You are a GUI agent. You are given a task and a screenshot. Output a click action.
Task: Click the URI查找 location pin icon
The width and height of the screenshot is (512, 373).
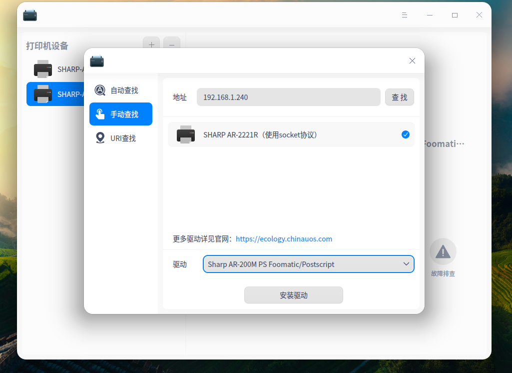point(100,138)
